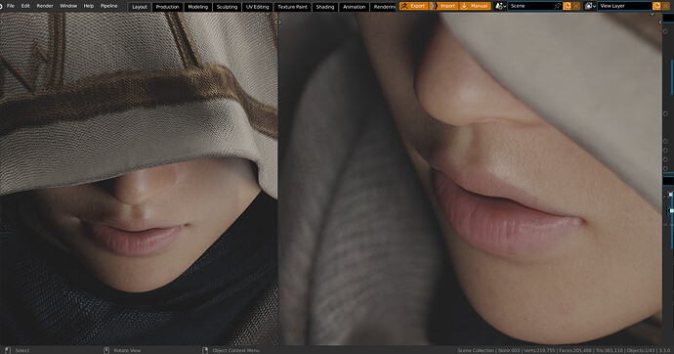Click the Object Context Menu hint icon

pyautogui.click(x=205, y=350)
